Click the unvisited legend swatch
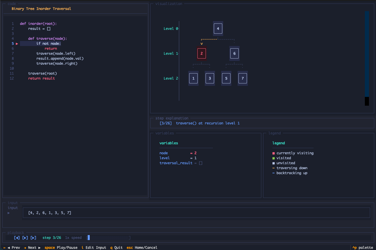This screenshot has height=250, width=376. pyautogui.click(x=274, y=163)
